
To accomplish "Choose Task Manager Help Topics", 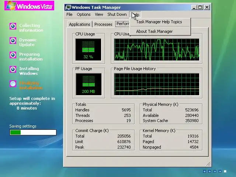I will pyautogui.click(x=159, y=22).
